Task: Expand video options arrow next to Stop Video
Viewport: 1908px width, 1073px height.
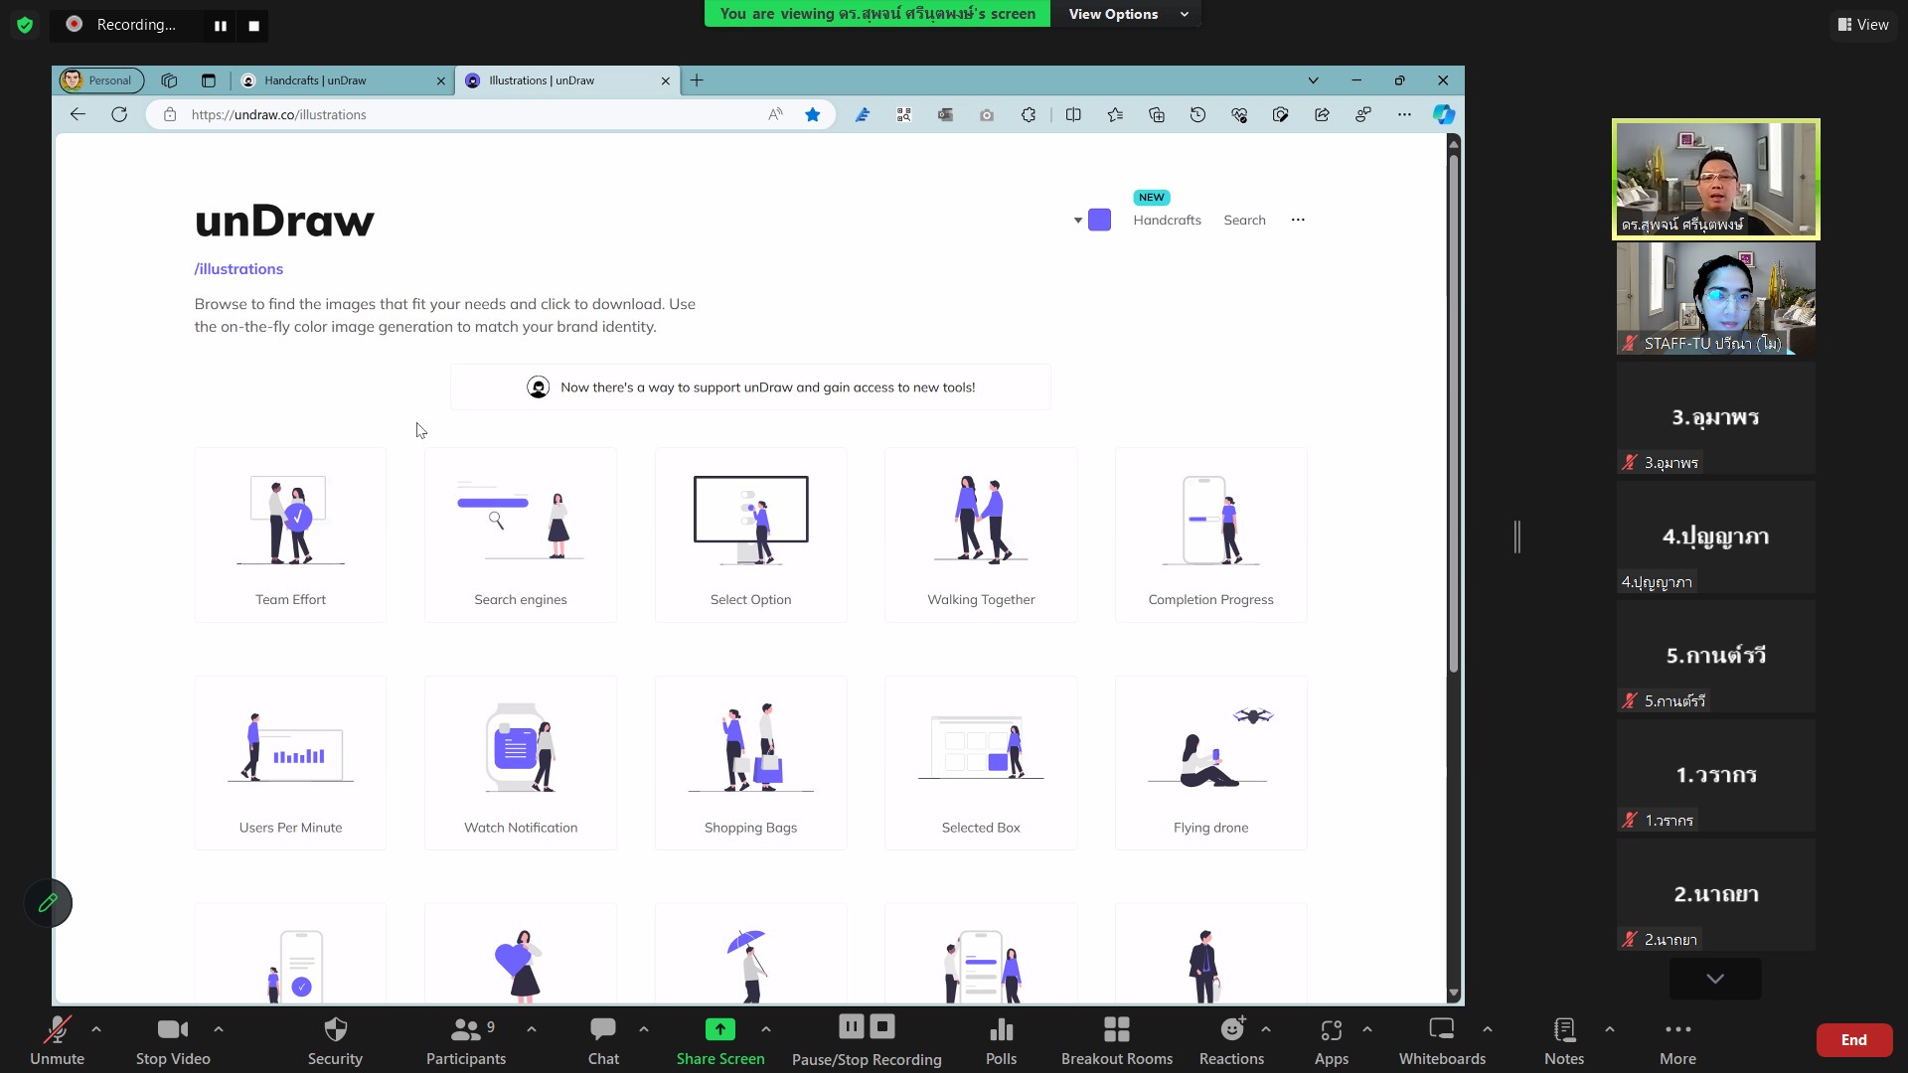Action: click(219, 1029)
